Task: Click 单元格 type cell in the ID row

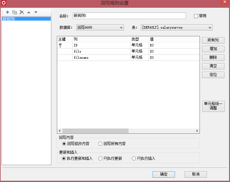Action: click(139, 45)
